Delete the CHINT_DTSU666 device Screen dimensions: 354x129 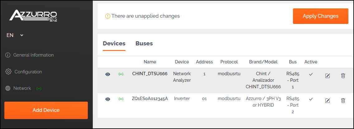point(343,76)
